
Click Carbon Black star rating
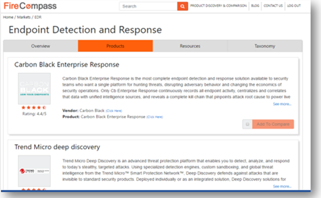[34, 107]
